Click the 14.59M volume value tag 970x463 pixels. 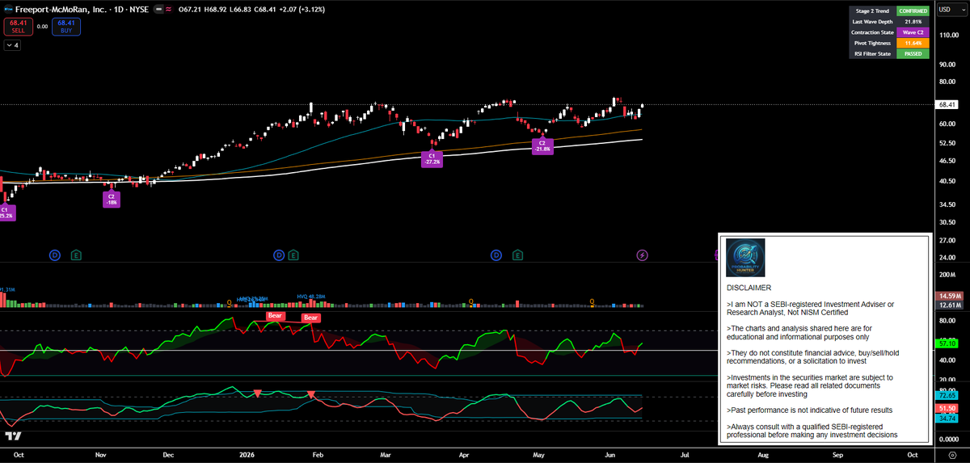pos(950,297)
